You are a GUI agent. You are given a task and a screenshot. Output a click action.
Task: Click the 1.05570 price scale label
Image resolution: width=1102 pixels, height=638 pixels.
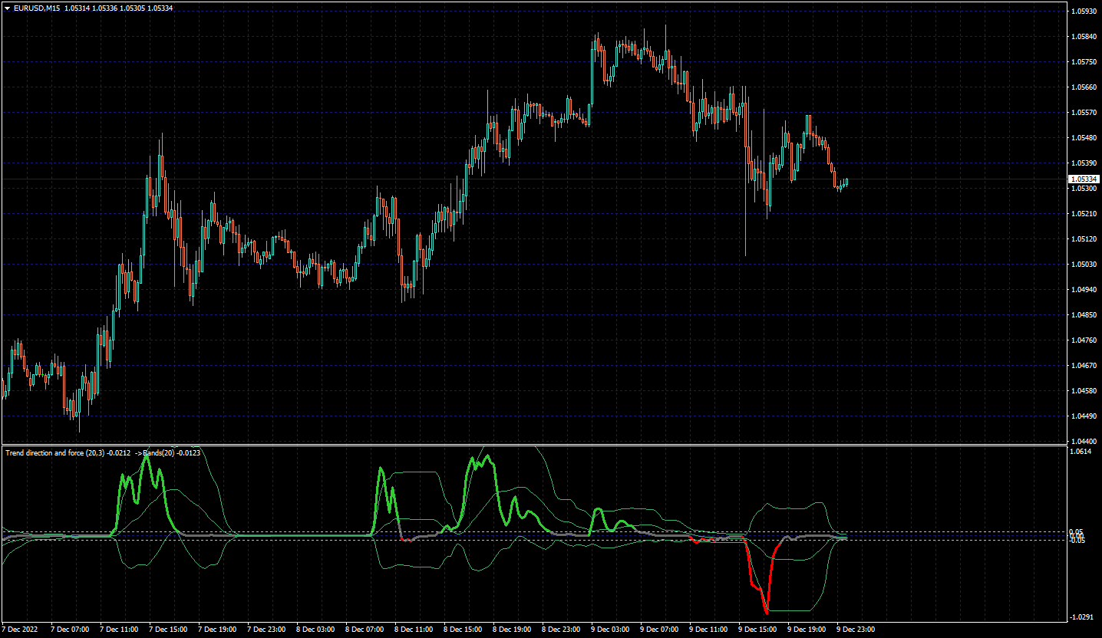pos(1084,112)
